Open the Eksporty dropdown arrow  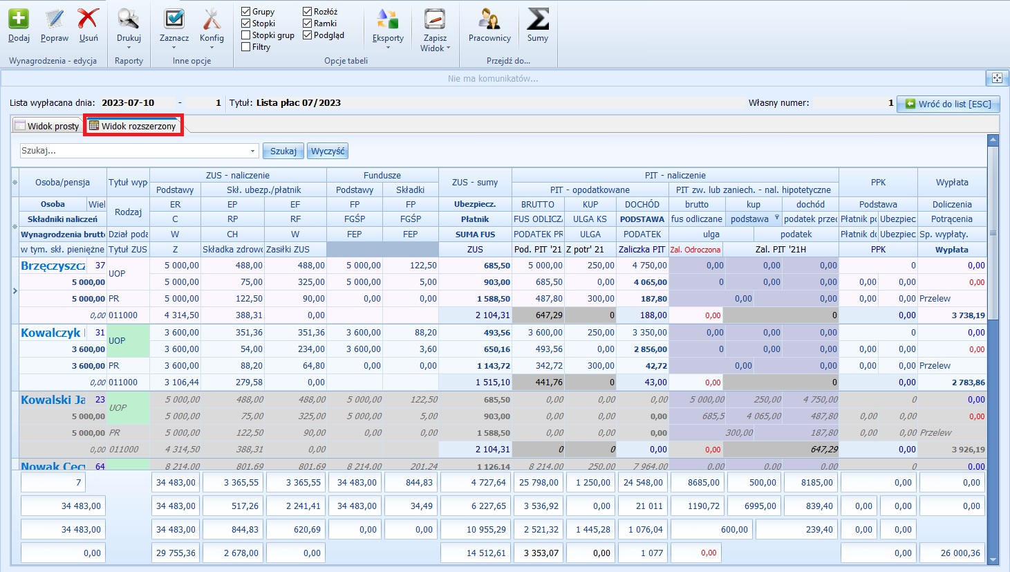pyautogui.click(x=388, y=48)
